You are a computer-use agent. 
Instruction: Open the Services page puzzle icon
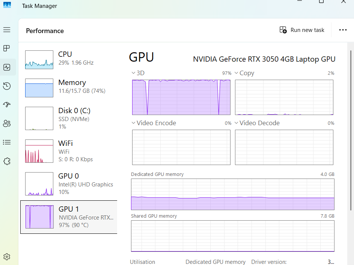coord(7,161)
